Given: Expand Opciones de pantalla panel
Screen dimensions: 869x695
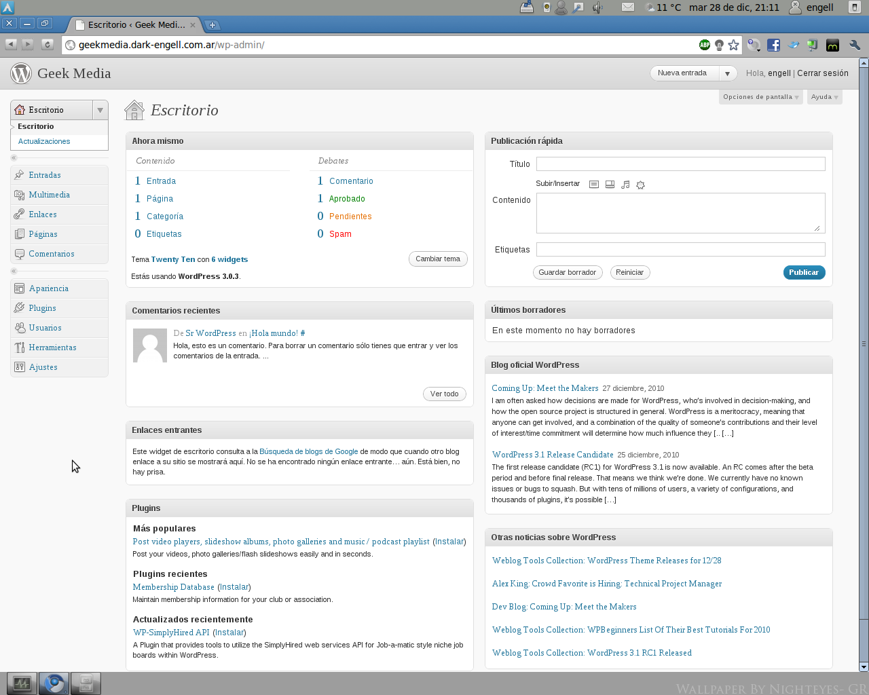Looking at the screenshot, I should (760, 97).
